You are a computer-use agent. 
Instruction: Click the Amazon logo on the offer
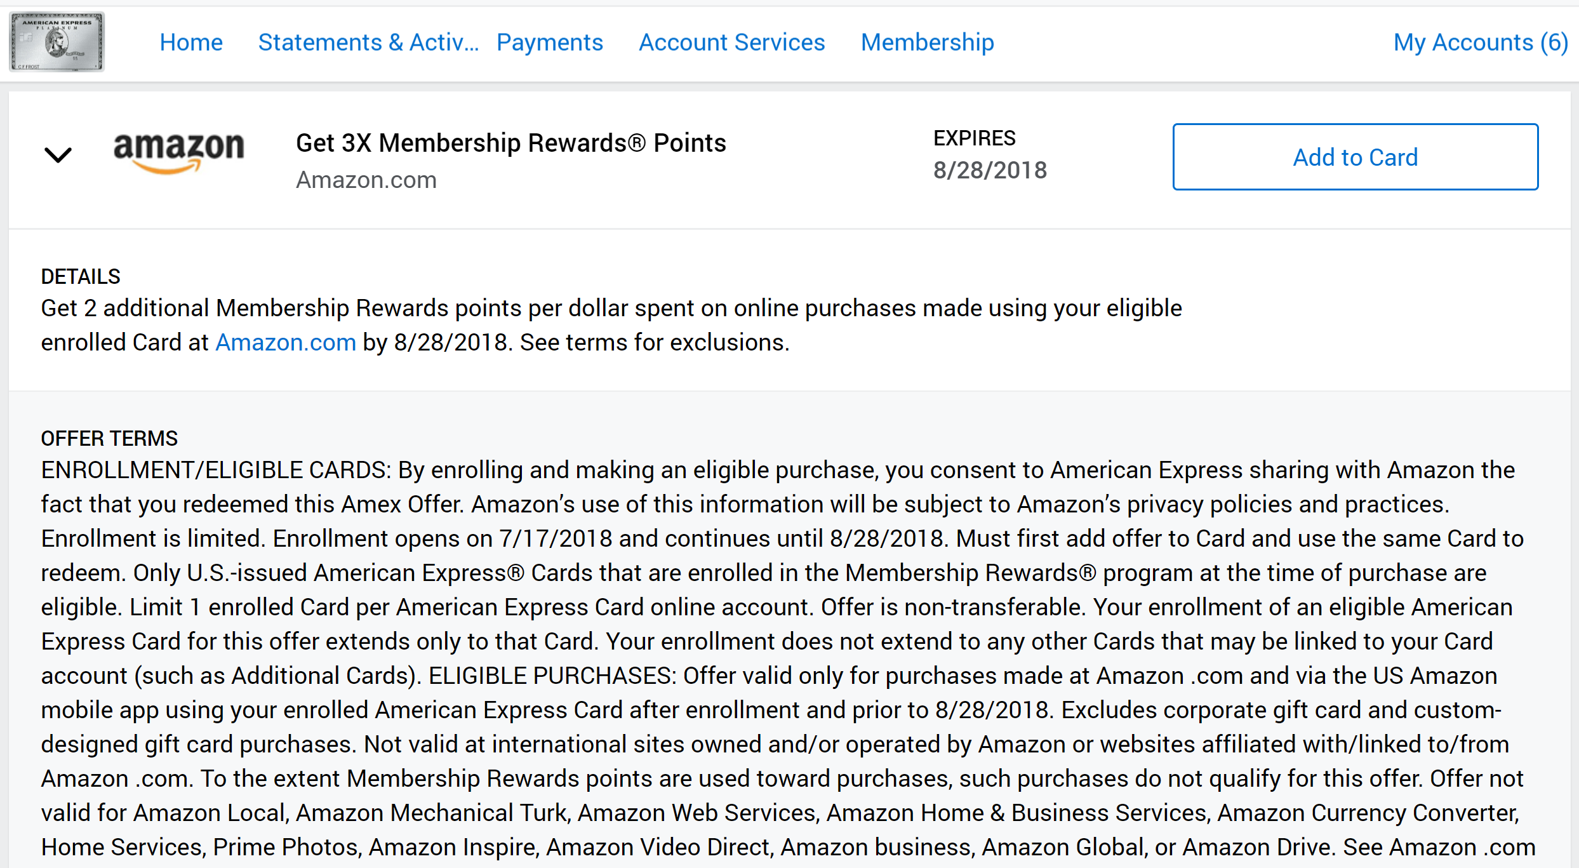point(178,152)
